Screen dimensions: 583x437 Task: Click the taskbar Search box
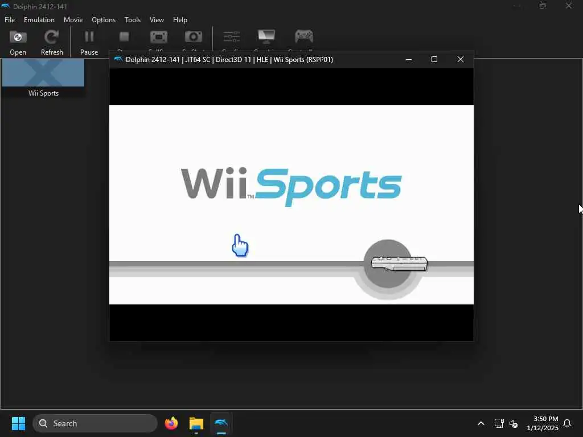tap(95, 423)
